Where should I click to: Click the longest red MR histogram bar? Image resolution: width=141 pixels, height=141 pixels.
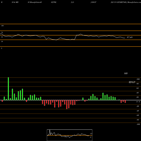67,105
